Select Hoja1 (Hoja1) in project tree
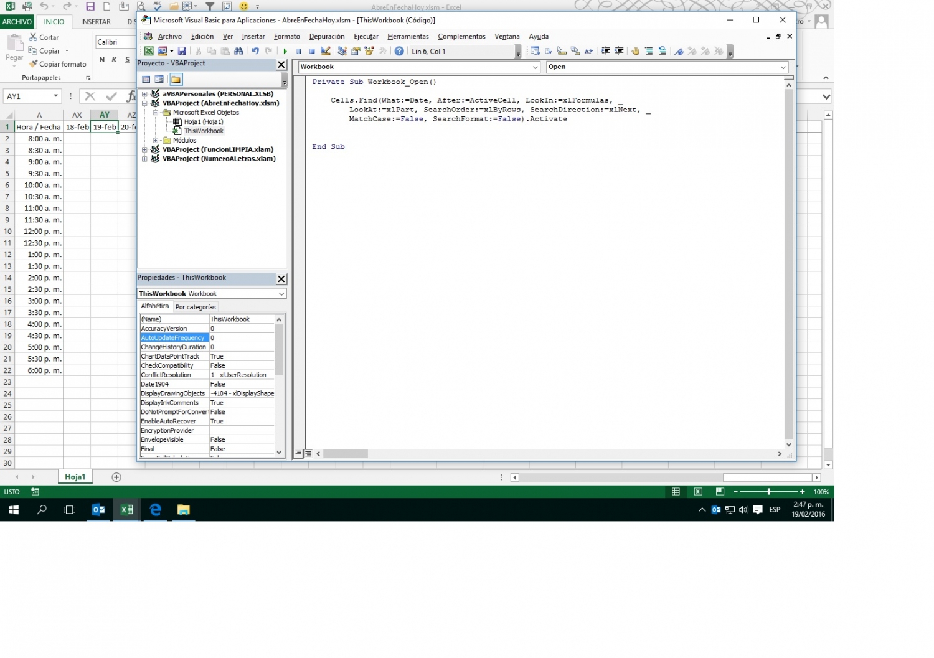The width and height of the screenshot is (934, 658). tap(203, 122)
